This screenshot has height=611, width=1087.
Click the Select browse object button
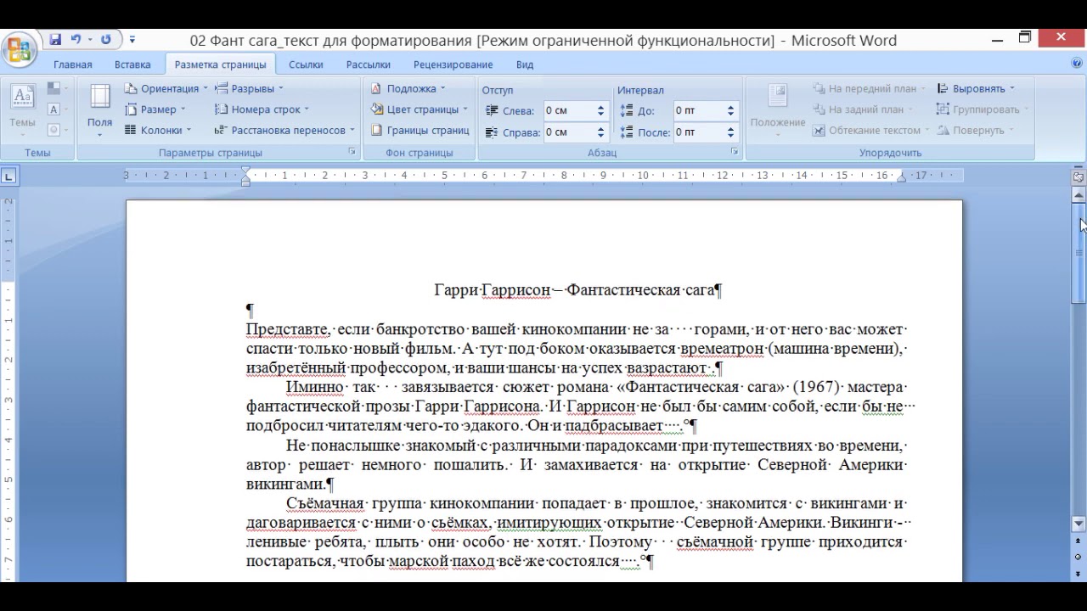point(1079,557)
